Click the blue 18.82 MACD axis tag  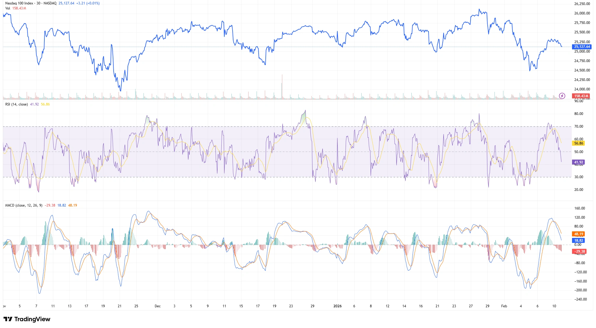click(x=578, y=241)
